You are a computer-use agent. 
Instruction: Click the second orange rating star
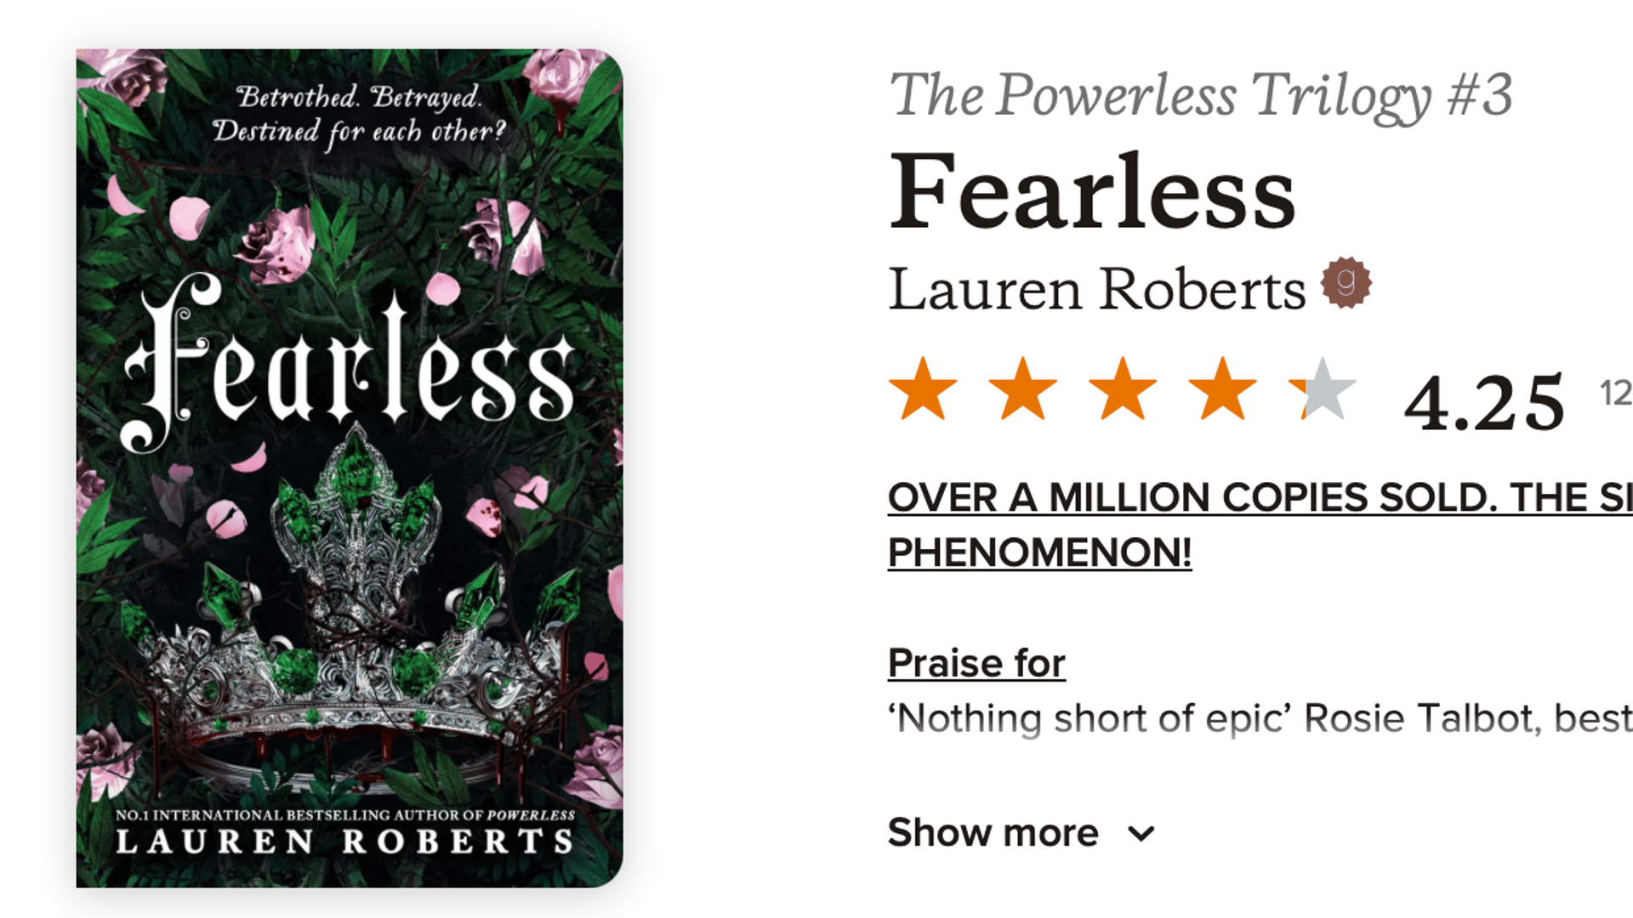tap(1022, 389)
